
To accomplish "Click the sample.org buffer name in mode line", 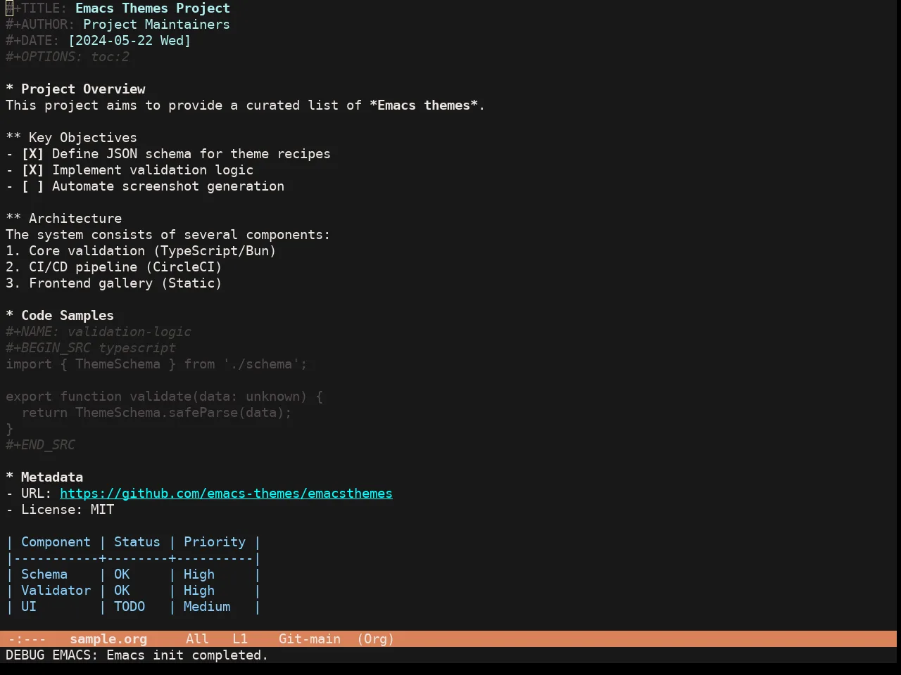I will [x=108, y=639].
